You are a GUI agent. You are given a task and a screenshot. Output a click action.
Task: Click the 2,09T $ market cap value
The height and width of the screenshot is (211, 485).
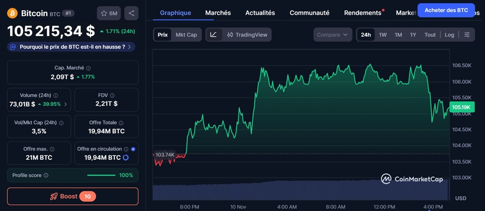coord(62,77)
